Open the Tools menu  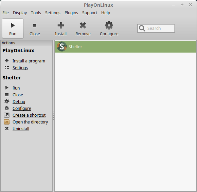coord(36,13)
